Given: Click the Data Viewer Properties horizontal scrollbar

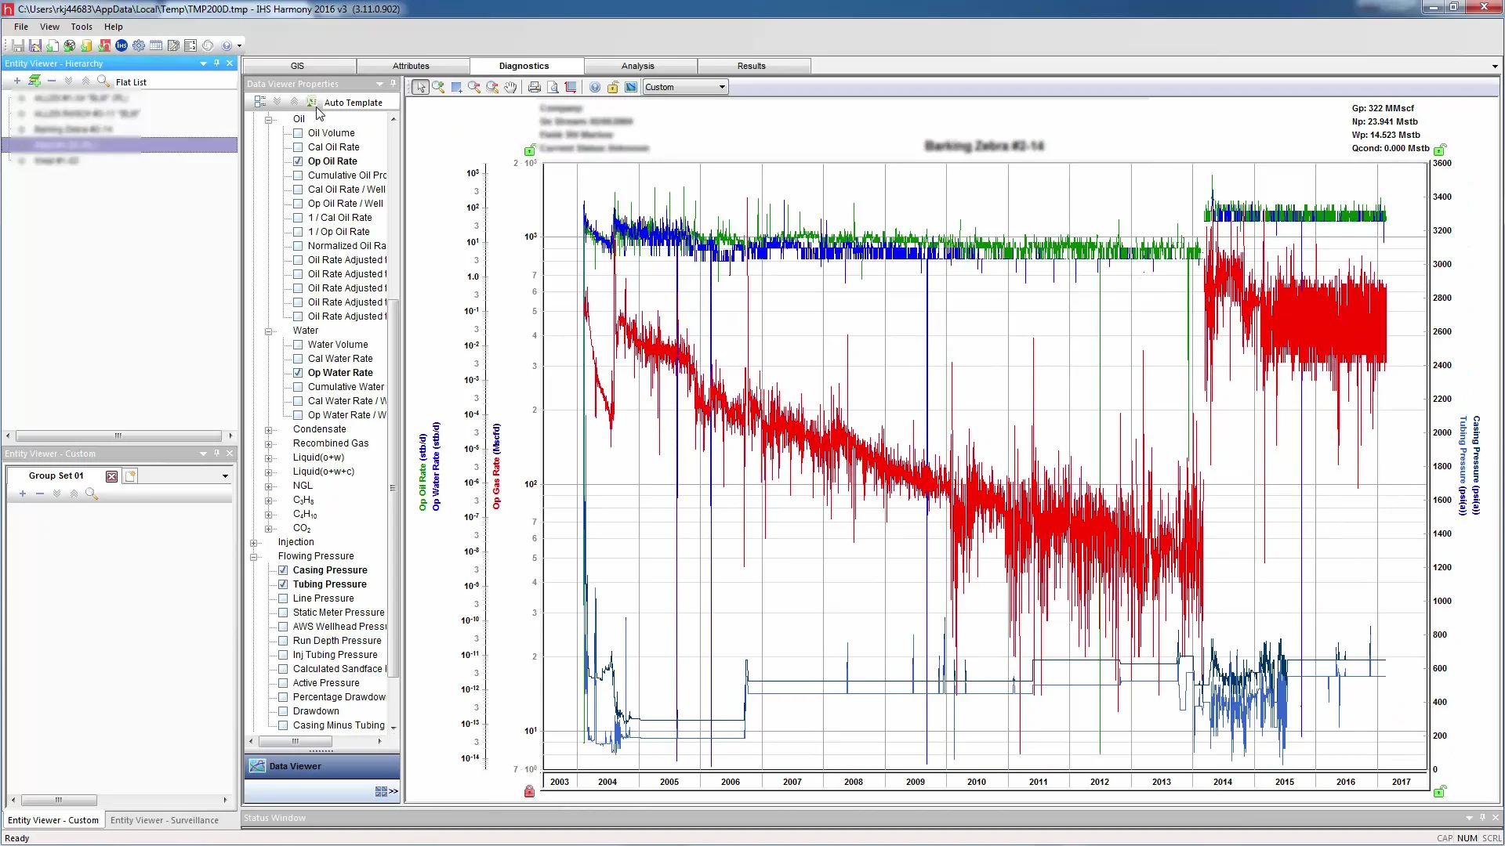Looking at the screenshot, I should point(295,741).
